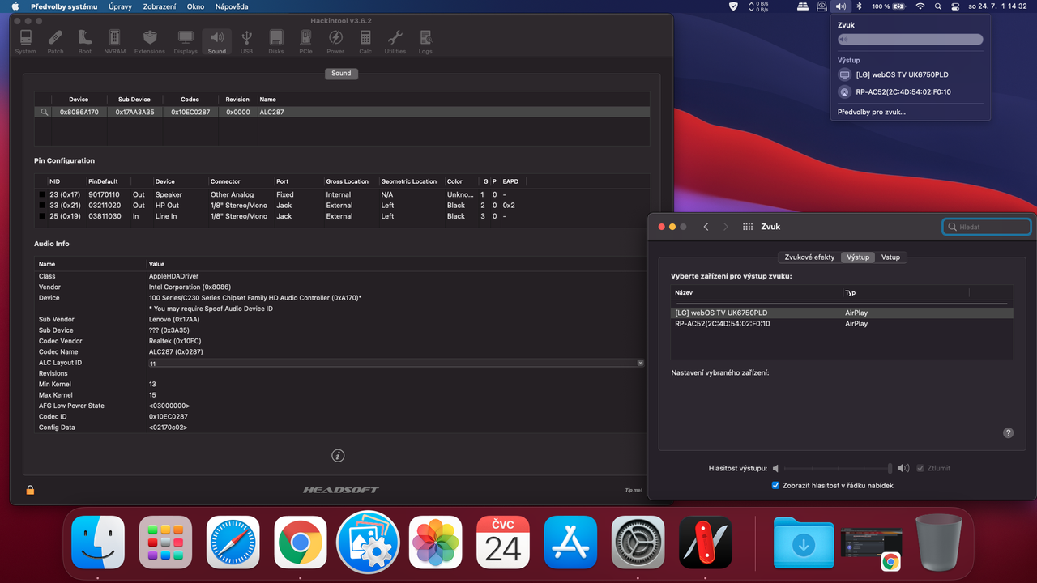Open the System tab in Hackintool
This screenshot has width=1037, height=583.
click(25, 41)
